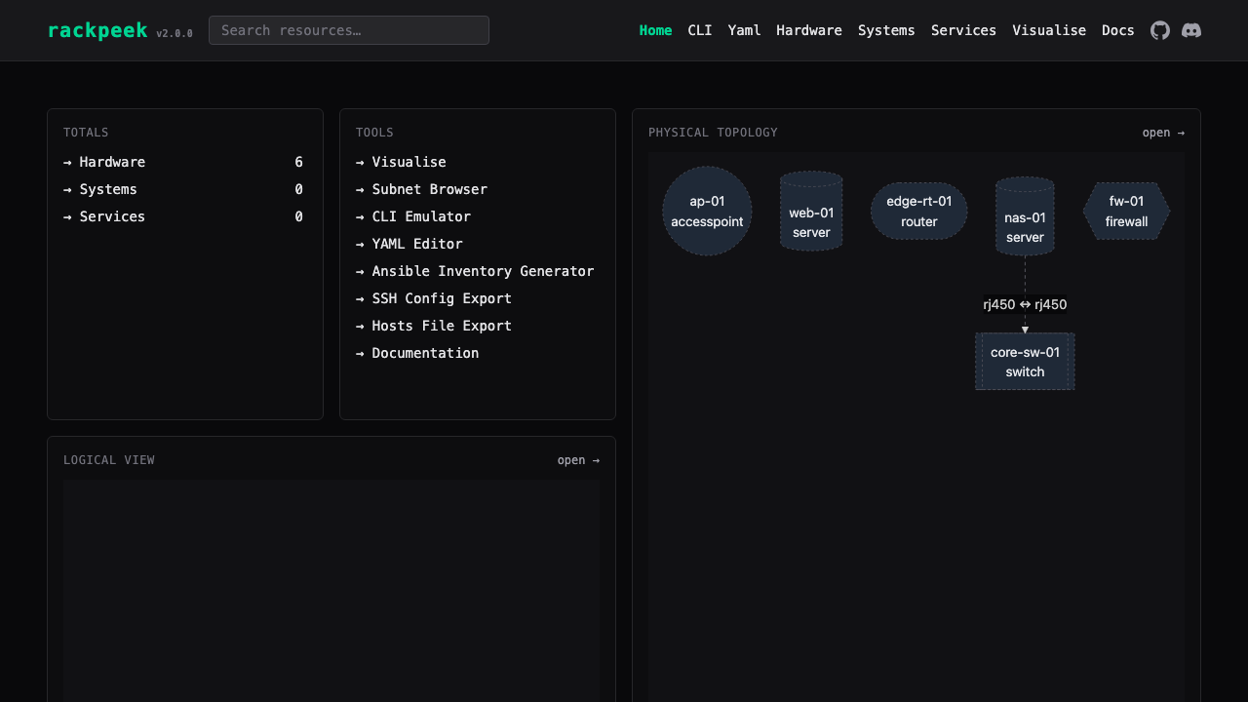
Task: Open Hardware in the Totals panel
Action: pos(104,162)
